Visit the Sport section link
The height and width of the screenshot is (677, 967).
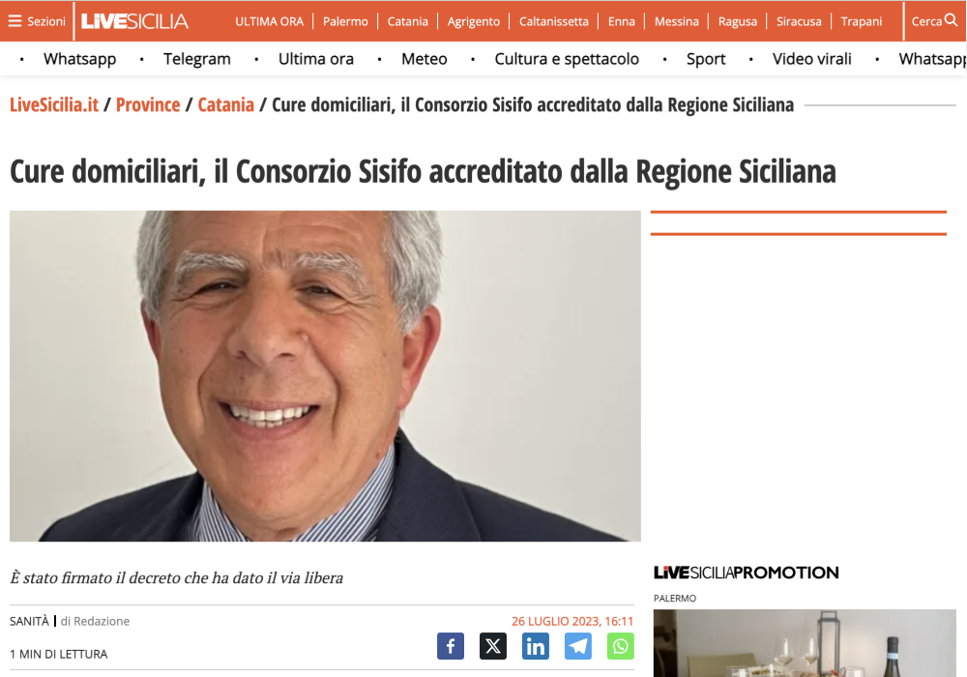point(706,59)
